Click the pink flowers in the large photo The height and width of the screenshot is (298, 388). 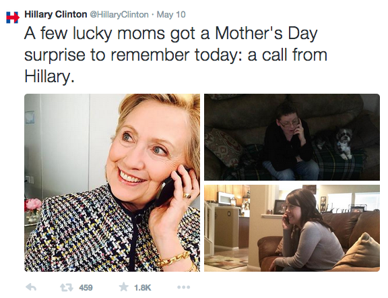click(x=34, y=204)
